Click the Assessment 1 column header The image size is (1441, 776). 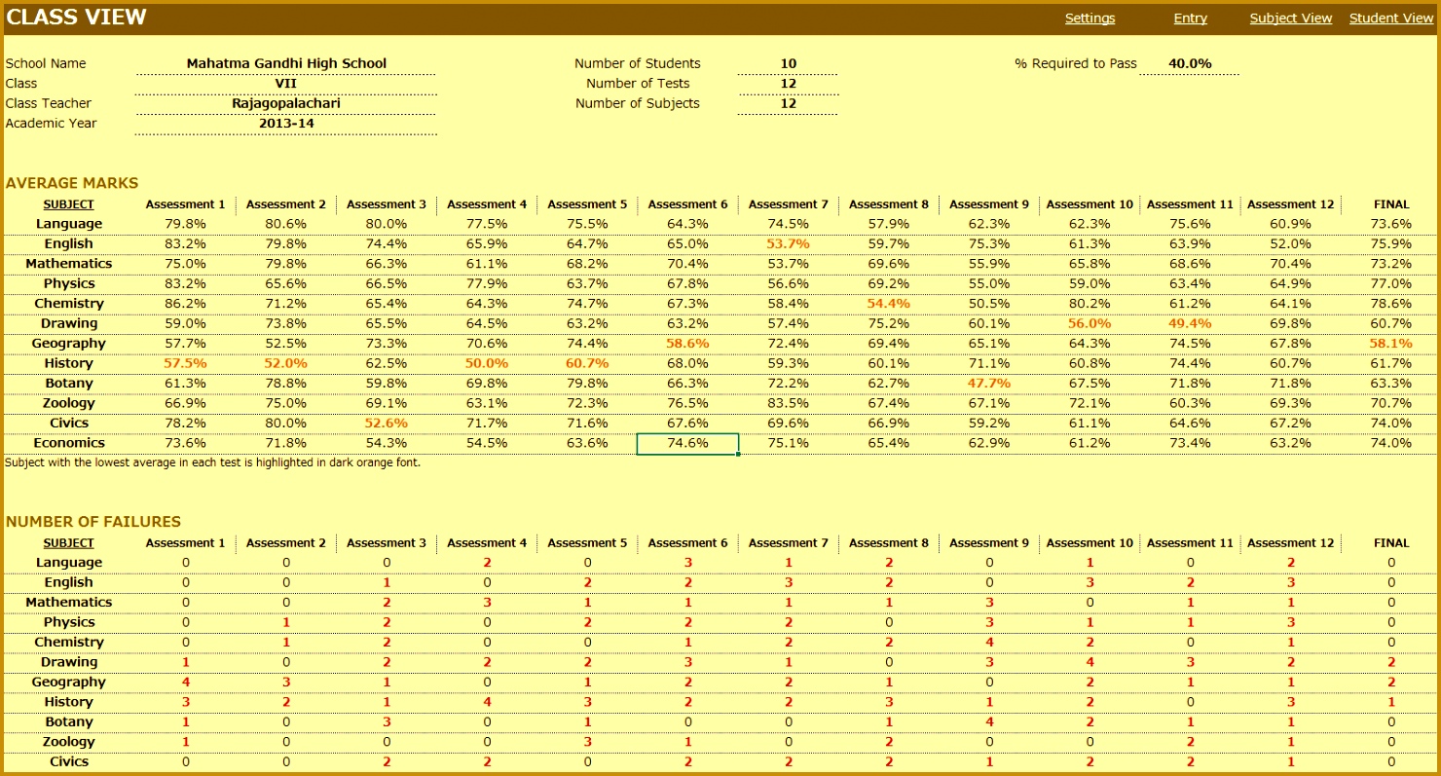[185, 203]
